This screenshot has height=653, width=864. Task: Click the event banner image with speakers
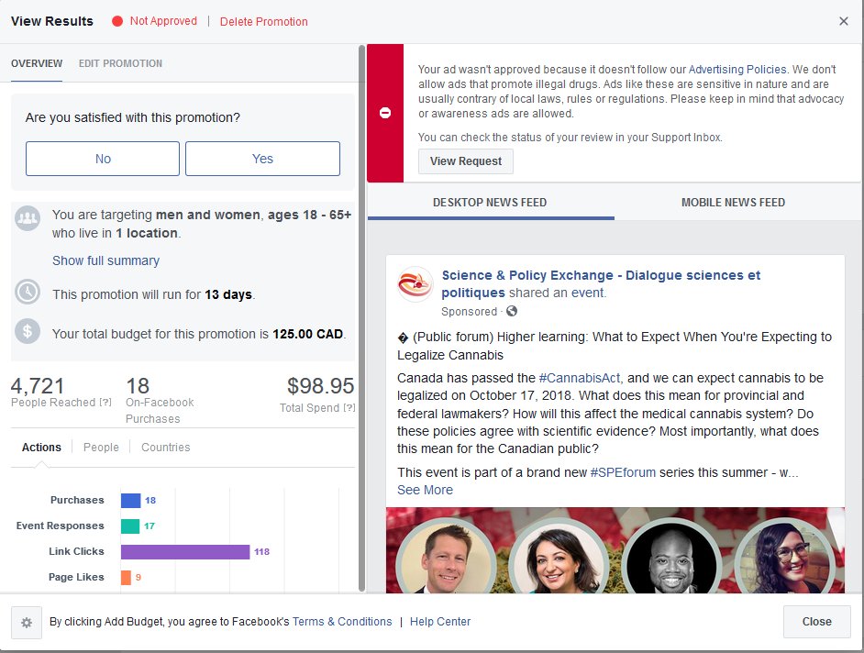[615, 550]
